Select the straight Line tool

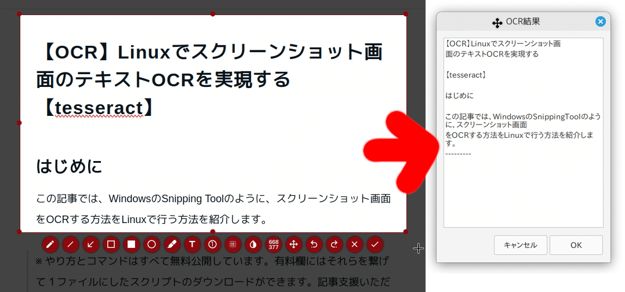[x=71, y=244]
